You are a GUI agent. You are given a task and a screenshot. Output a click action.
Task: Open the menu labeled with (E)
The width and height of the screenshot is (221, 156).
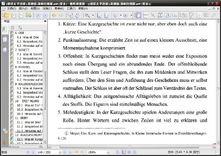pyautogui.click(x=23, y=8)
